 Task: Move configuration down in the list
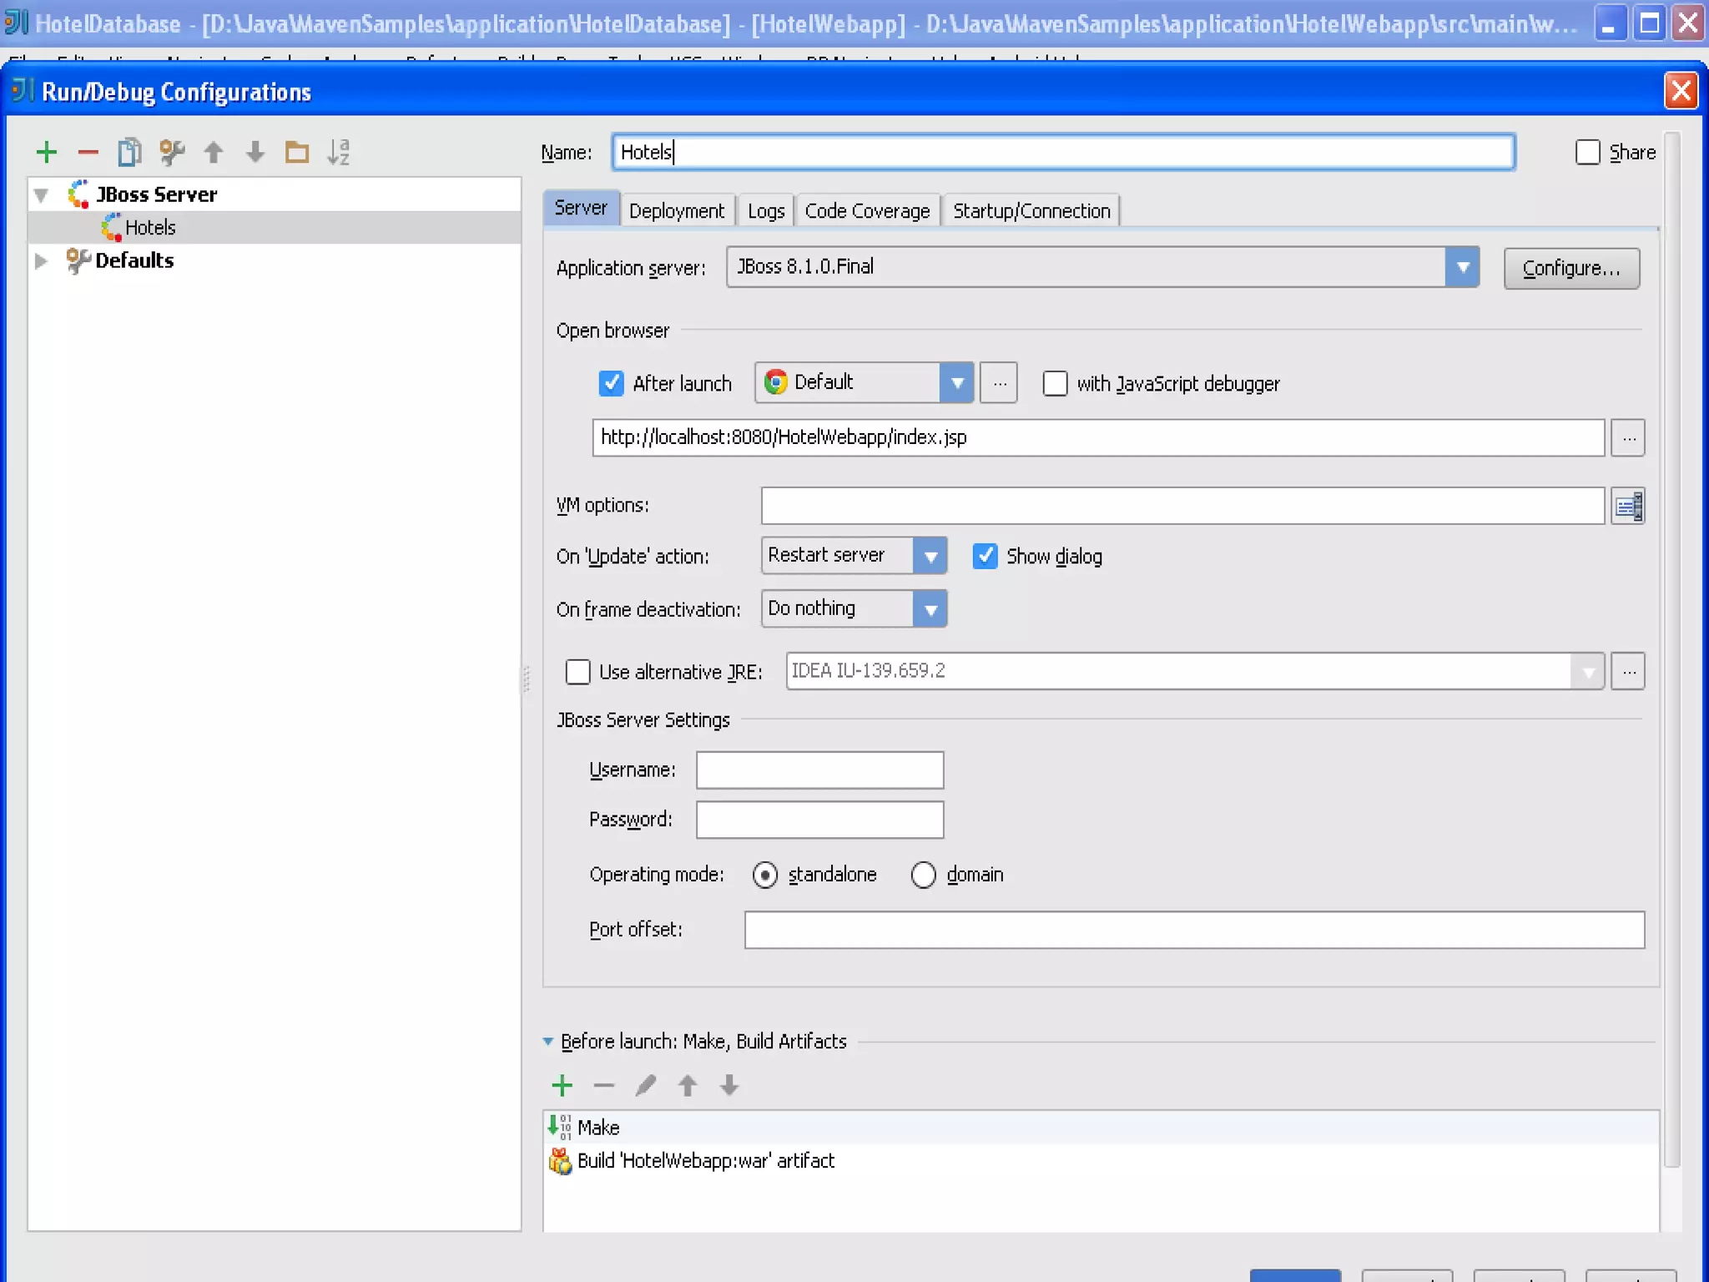pos(255,152)
